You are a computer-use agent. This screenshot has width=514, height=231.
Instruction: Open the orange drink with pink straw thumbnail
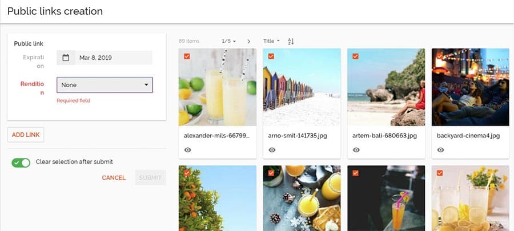point(386,198)
